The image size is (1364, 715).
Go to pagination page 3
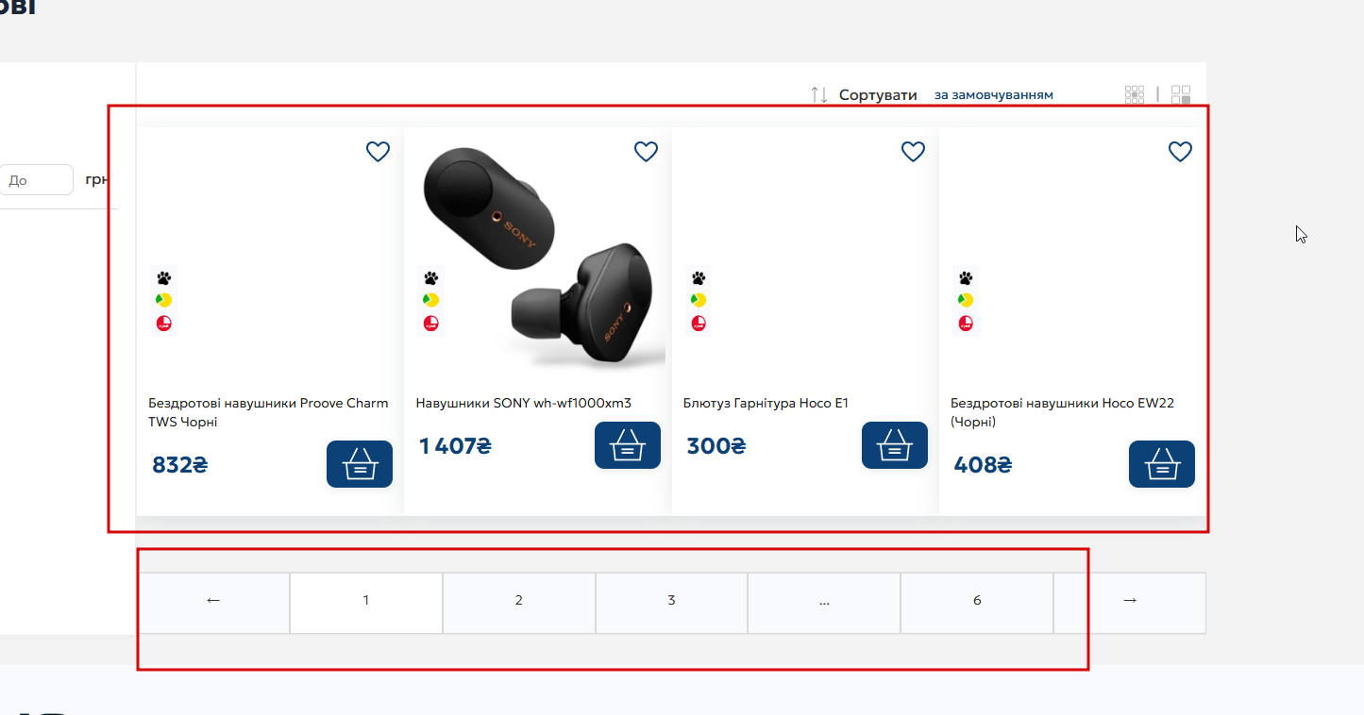[x=672, y=603]
